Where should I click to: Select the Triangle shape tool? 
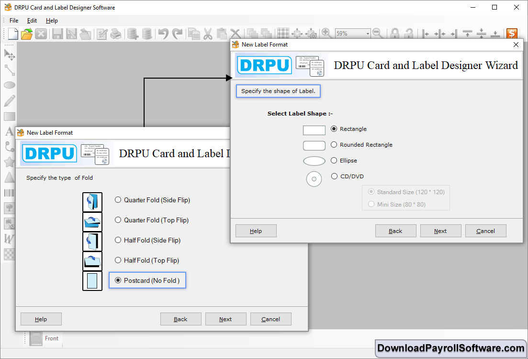click(10, 178)
